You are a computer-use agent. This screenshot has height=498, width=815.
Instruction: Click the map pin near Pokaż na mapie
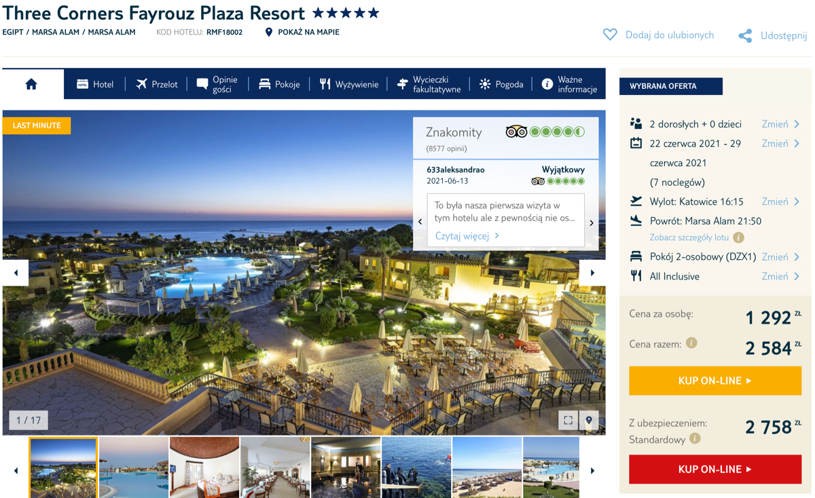[x=269, y=32]
